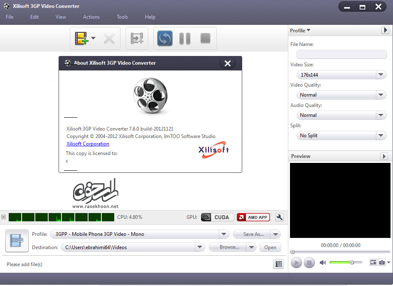Click the Add File filmstrip icon
393x286 pixels.
81,38
